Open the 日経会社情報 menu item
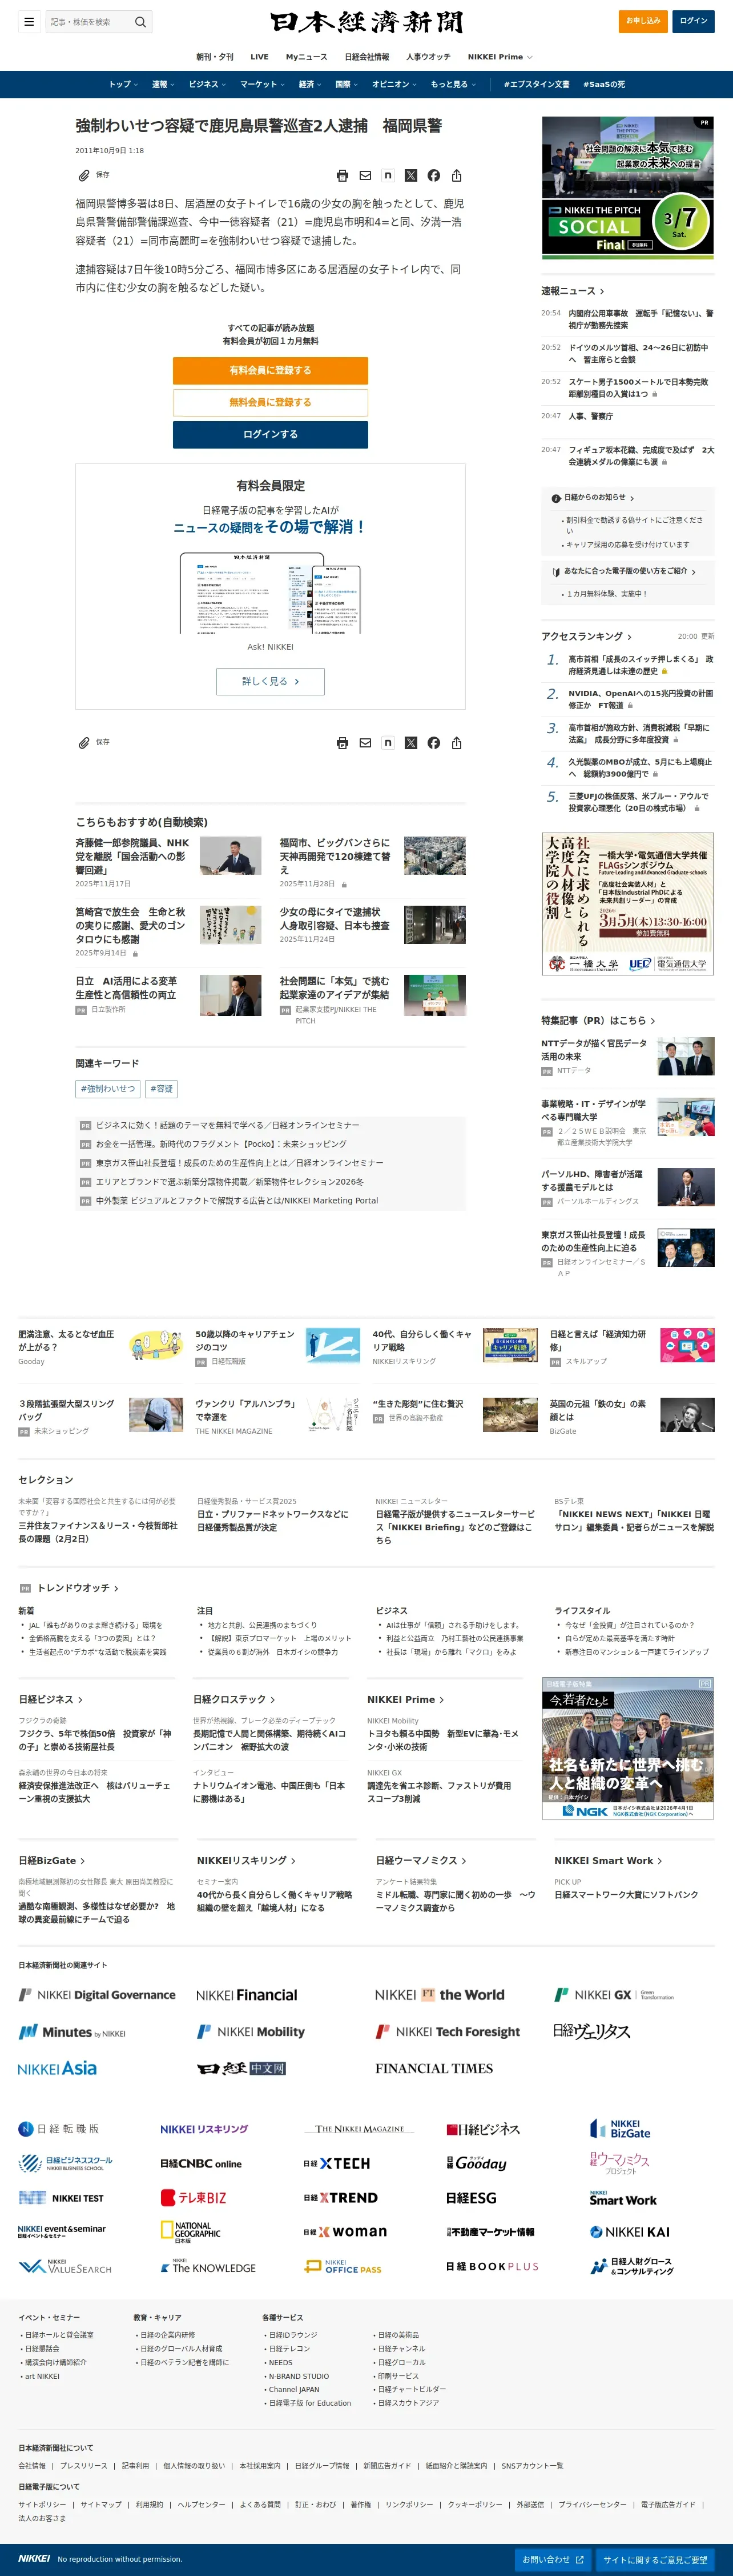The height and width of the screenshot is (2576, 733). click(366, 57)
